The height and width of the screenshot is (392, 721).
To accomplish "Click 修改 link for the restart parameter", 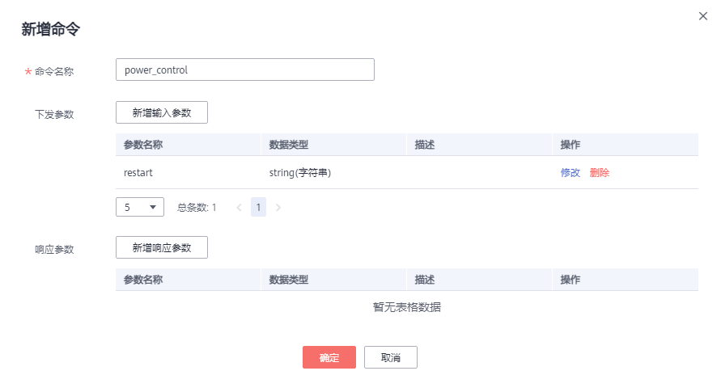I will 570,173.
